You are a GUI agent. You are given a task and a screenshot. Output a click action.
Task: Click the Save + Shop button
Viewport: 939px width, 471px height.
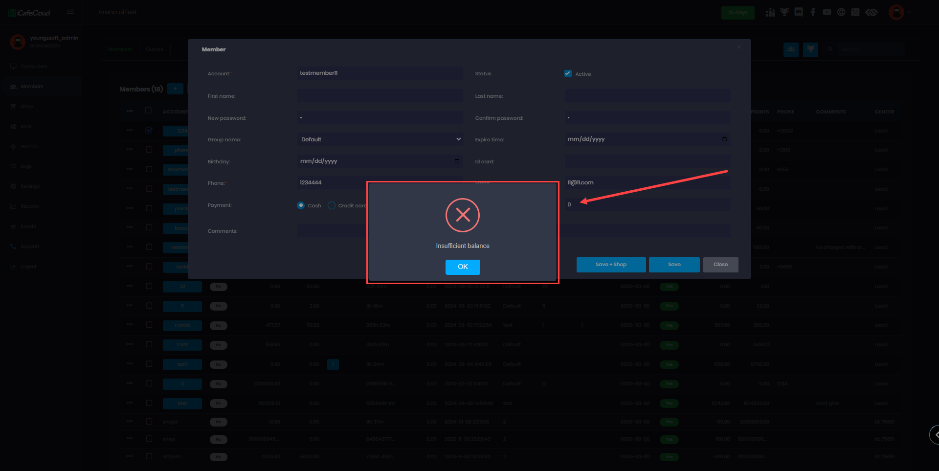(x=611, y=265)
